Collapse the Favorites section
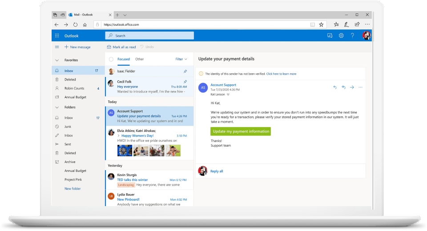The height and width of the screenshot is (231, 427). (x=57, y=60)
